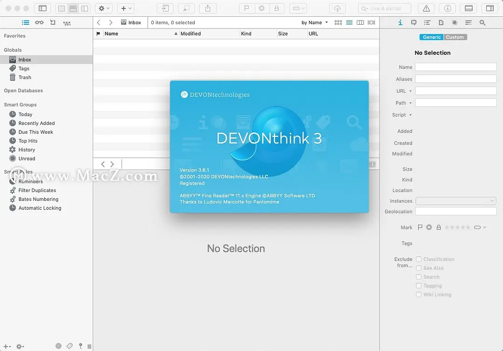Click the Aliases field in inspector

456,79
